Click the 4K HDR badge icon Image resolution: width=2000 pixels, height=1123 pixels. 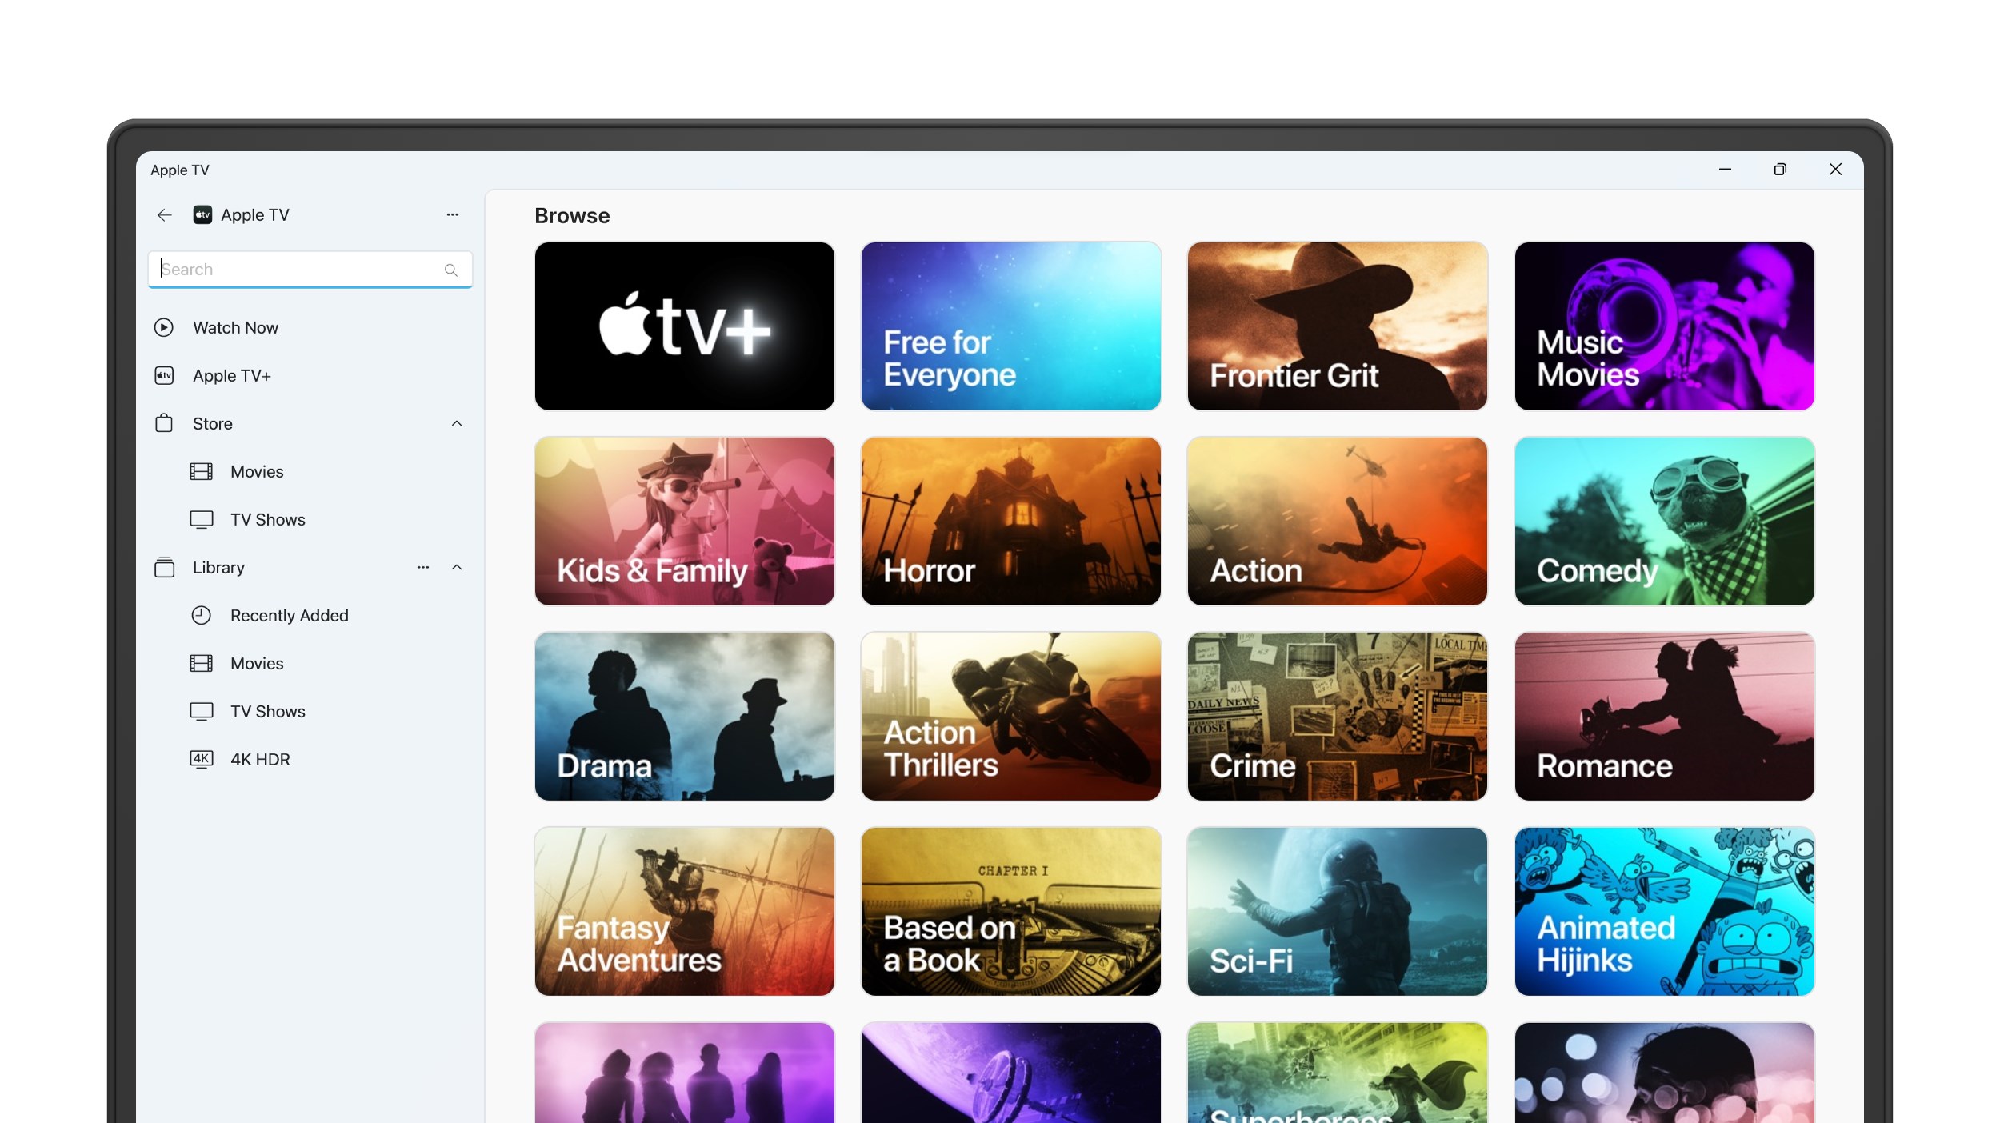coord(201,759)
